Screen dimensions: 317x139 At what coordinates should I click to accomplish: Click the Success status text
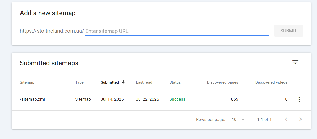[177, 99]
